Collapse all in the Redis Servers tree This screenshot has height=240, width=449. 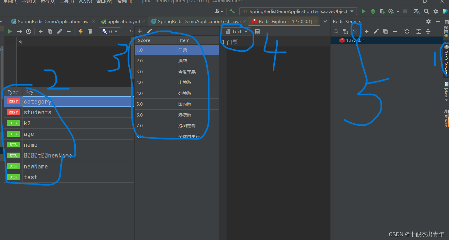428,31
